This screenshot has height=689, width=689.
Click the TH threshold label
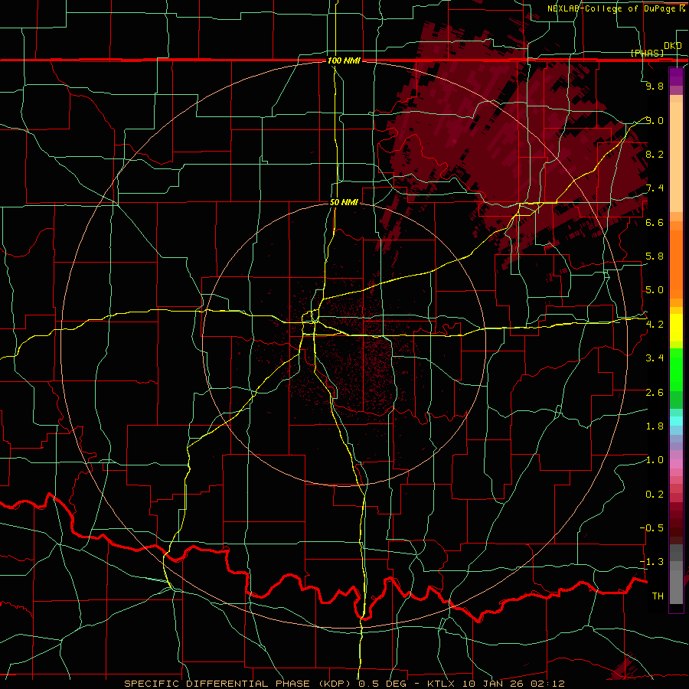click(658, 596)
